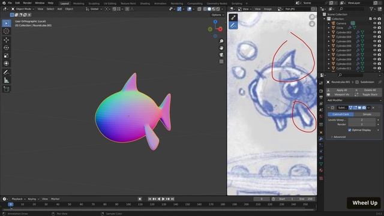This screenshot has height=216, width=384.
Task: Open the Output properties tab icon
Action: pyautogui.click(x=321, y=97)
